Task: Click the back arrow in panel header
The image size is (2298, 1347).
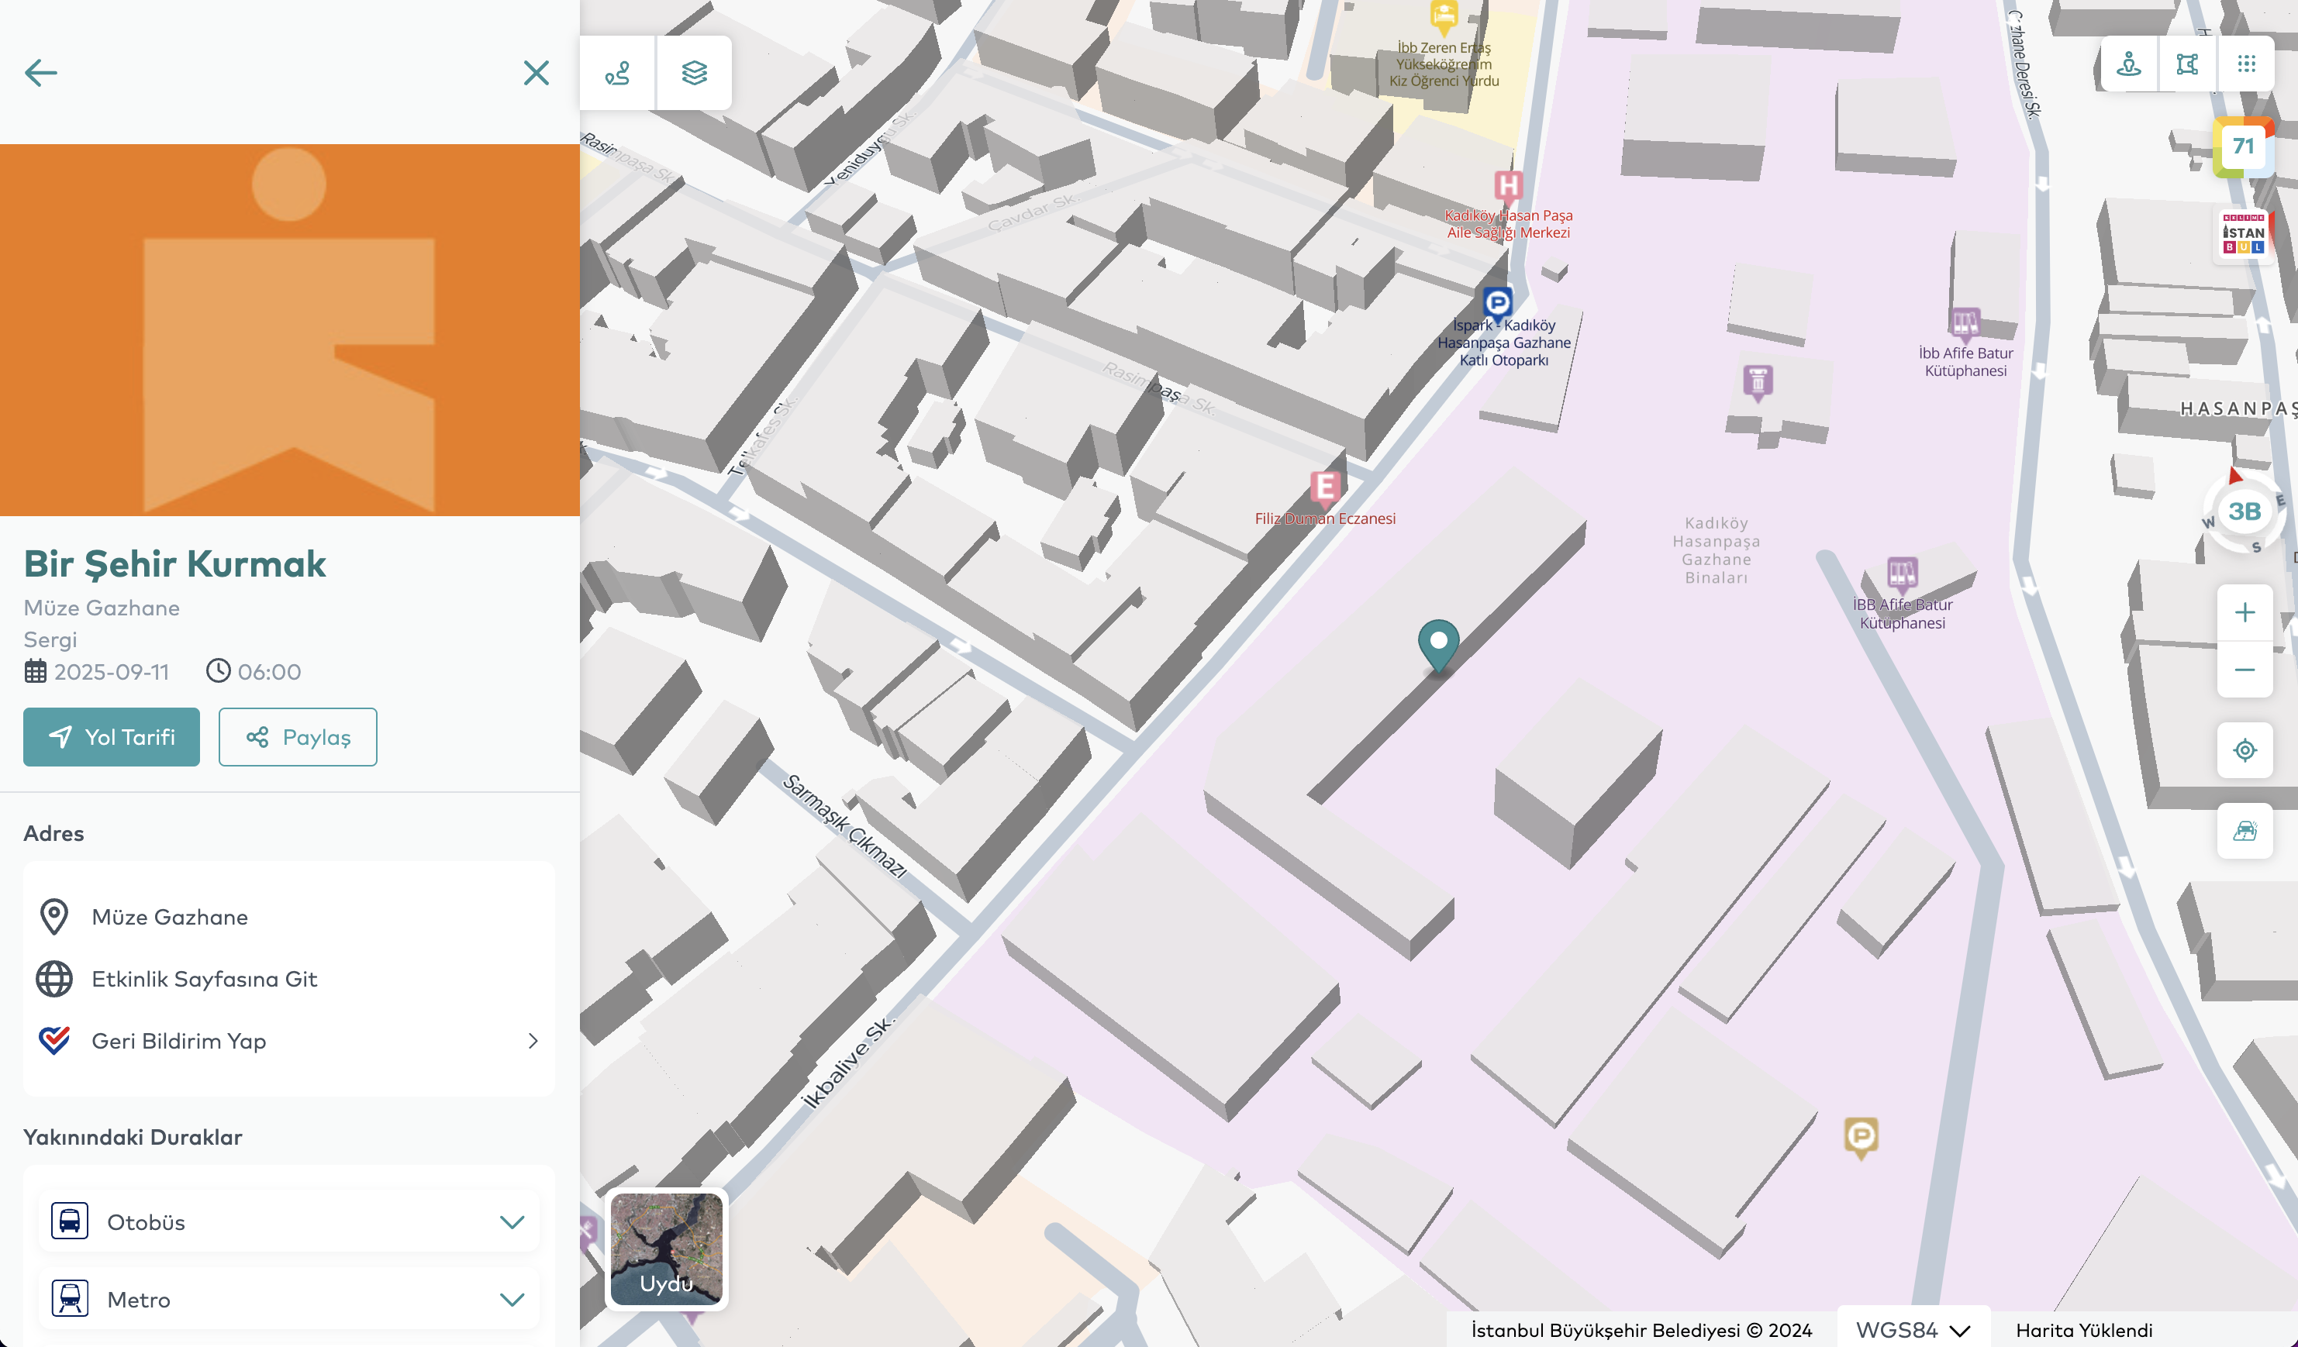Action: [x=41, y=73]
